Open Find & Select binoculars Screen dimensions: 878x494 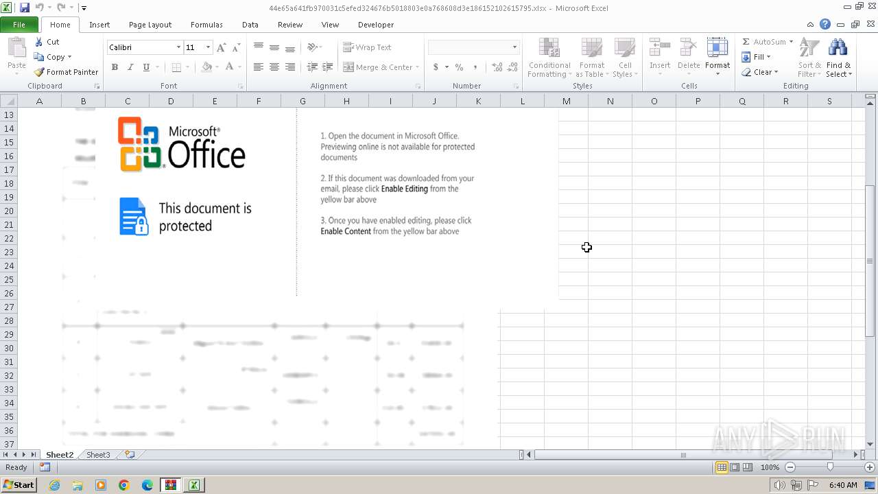(838, 58)
